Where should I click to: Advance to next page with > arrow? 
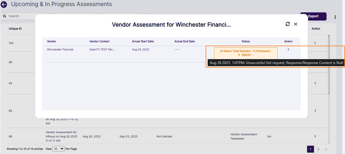click(326, 149)
